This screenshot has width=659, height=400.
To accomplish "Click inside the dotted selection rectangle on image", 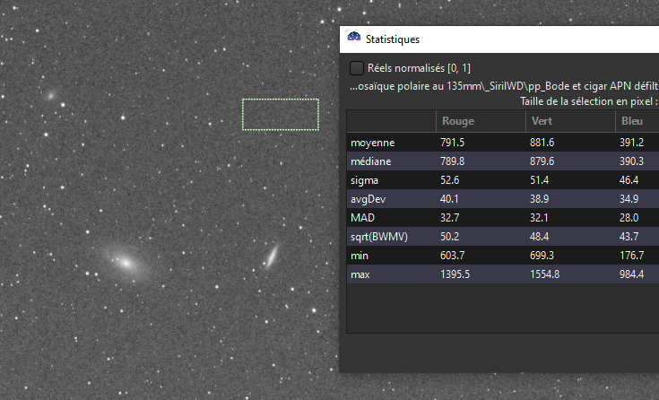I will coord(281,115).
